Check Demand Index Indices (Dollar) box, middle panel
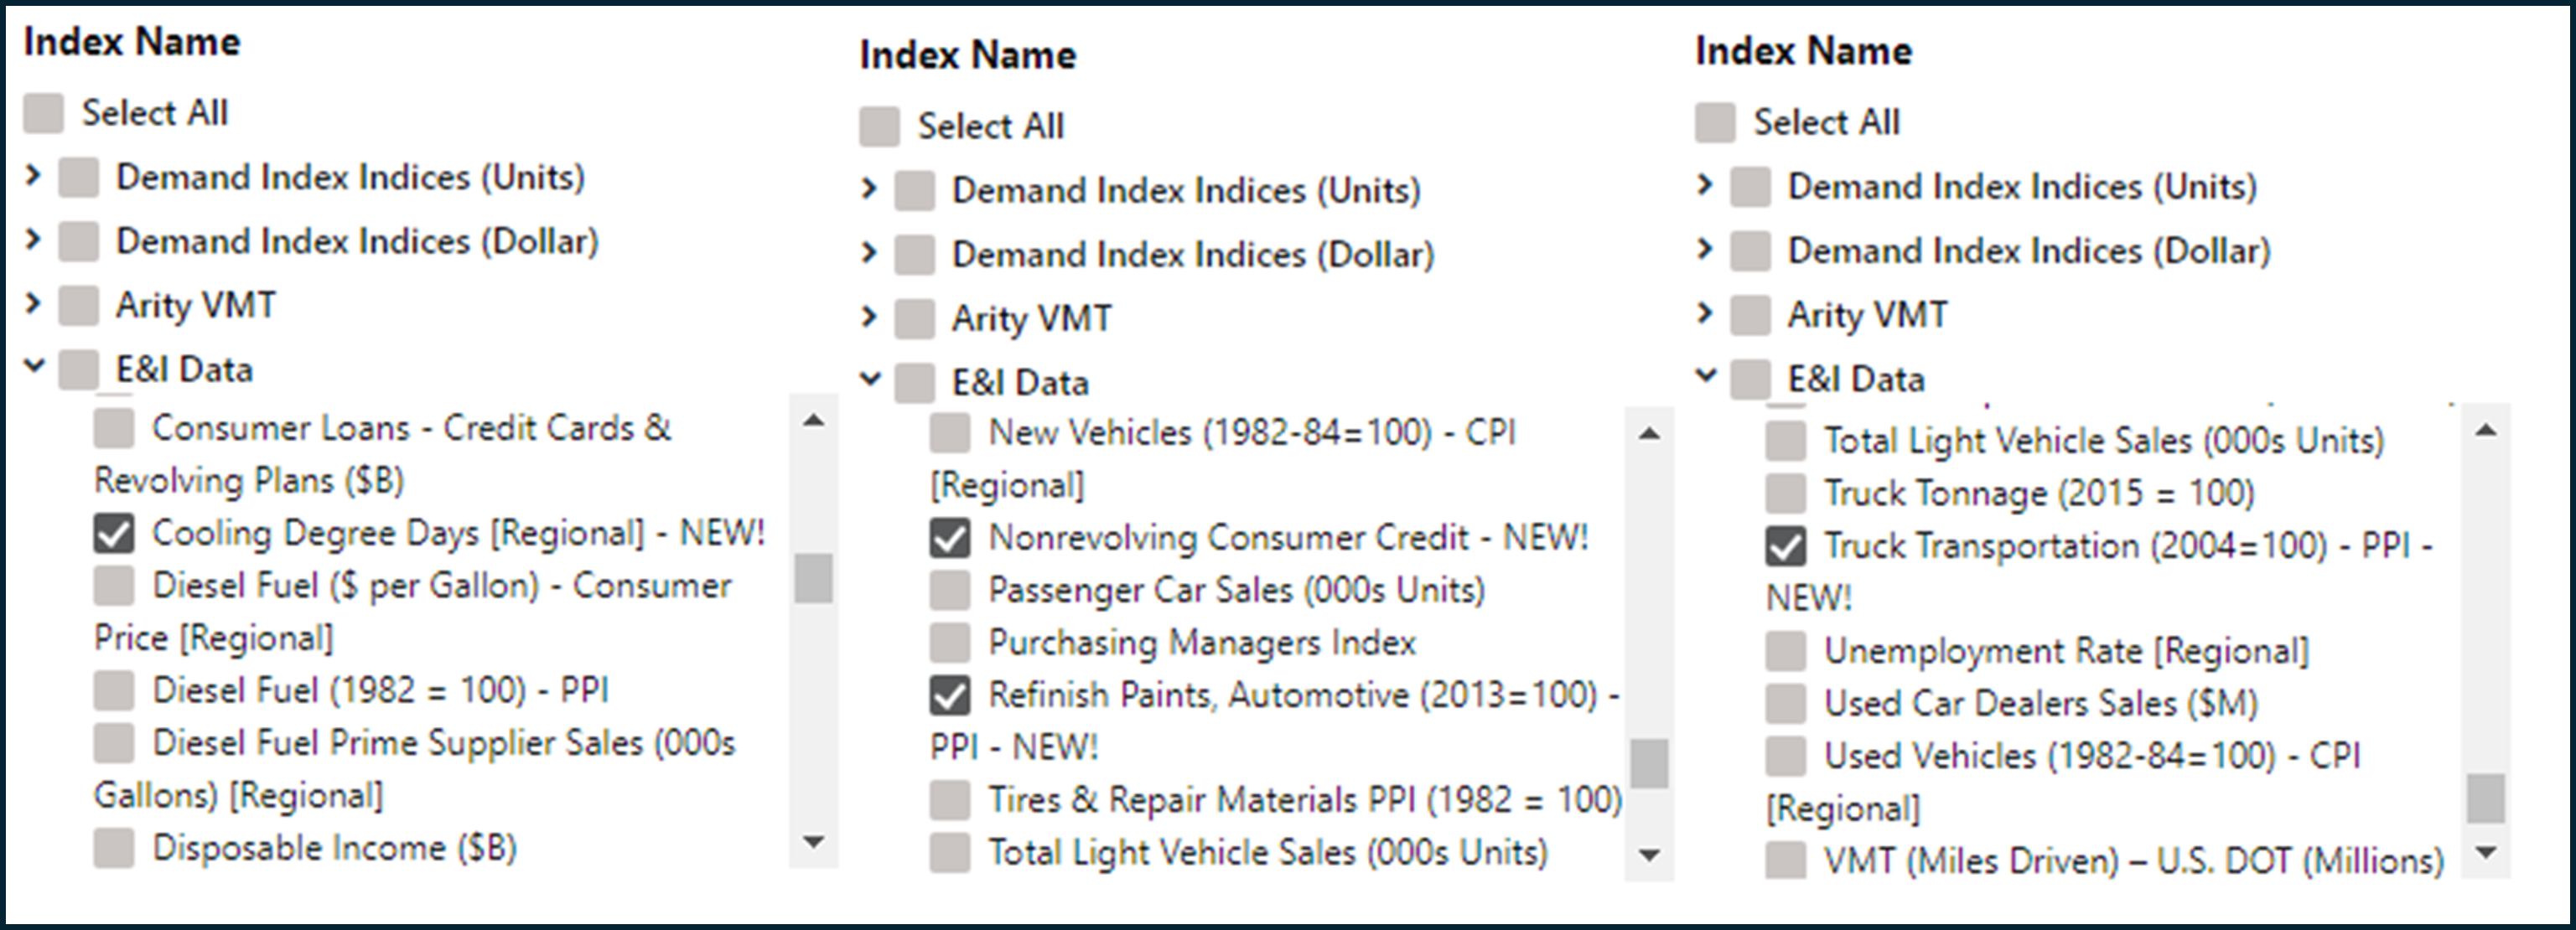 click(x=914, y=254)
